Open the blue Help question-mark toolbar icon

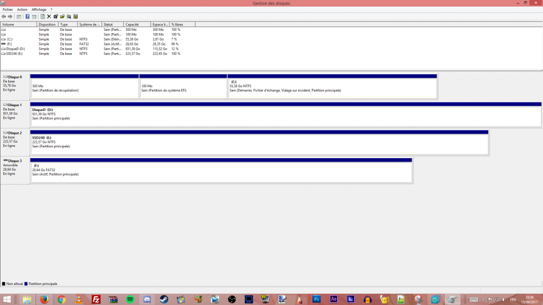tap(27, 17)
